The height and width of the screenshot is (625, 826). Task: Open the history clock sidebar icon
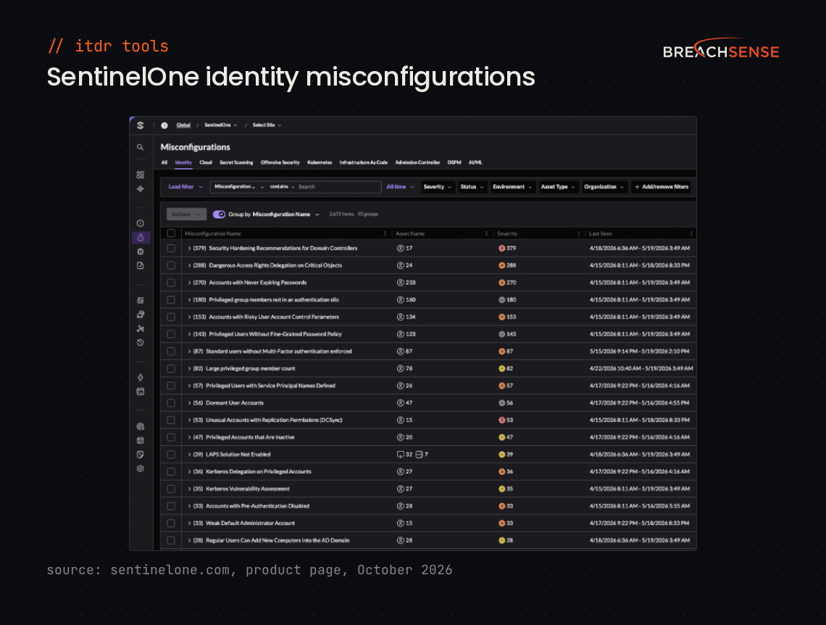point(140,342)
